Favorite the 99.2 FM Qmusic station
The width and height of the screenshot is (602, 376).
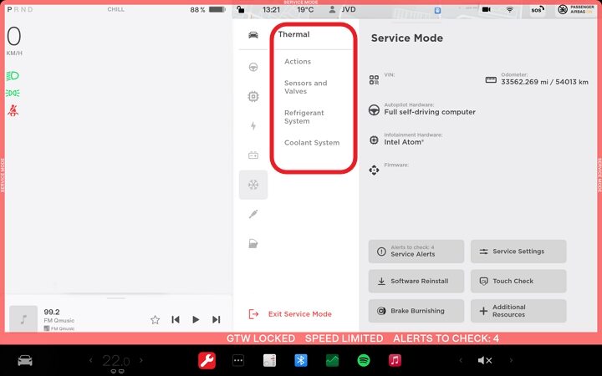coord(155,319)
